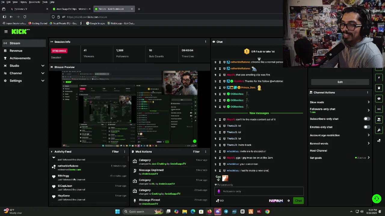This screenshot has width=385, height=216.
Task: Click the broadcast signal sidebar icon
Action: (x=379, y=109)
